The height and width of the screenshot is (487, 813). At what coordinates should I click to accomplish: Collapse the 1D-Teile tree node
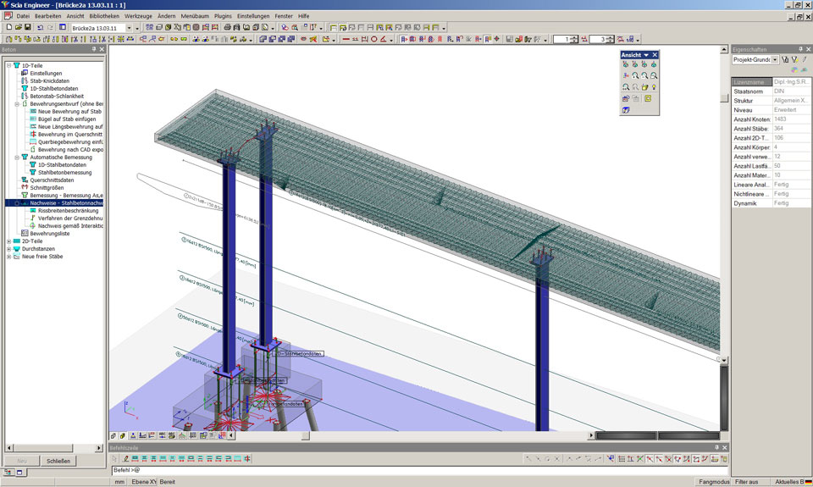[8, 65]
